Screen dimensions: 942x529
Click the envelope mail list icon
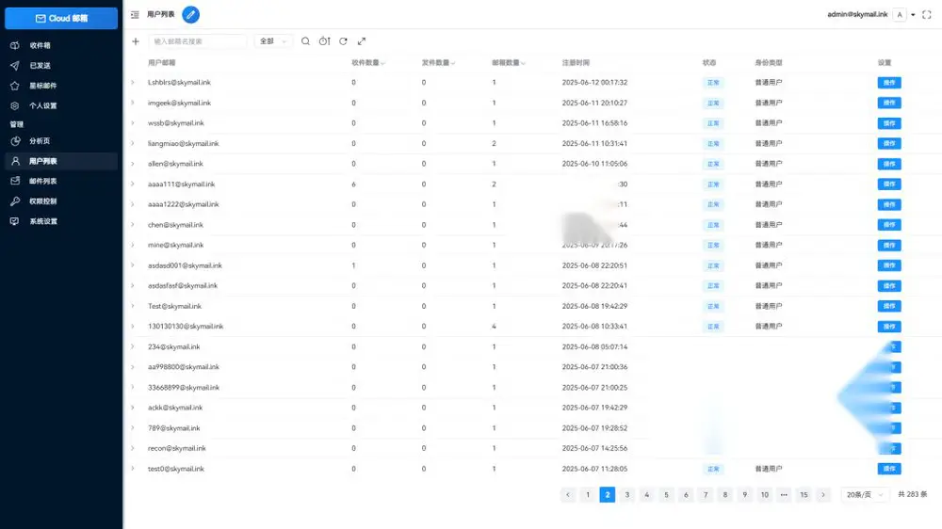tap(15, 181)
